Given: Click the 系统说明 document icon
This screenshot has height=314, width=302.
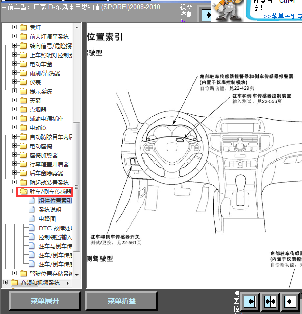Looking at the screenshot, I should tap(32, 209).
